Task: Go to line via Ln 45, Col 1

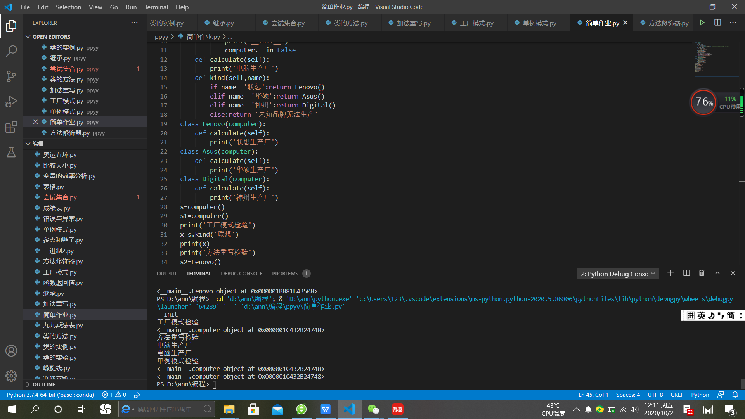Action: (593, 395)
